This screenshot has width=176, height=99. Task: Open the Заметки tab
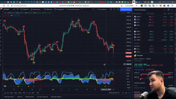20,97
